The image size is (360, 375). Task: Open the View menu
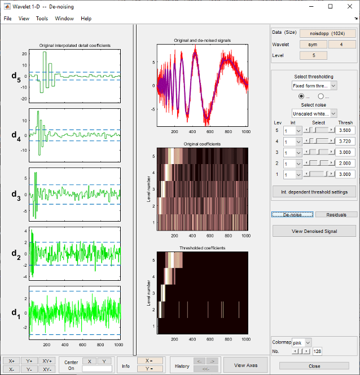point(24,19)
